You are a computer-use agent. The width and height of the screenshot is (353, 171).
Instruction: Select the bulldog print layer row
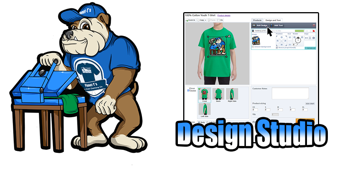284,31
